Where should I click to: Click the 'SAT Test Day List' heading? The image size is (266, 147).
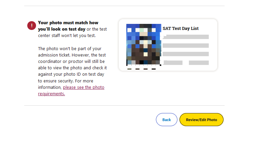pos(180,29)
